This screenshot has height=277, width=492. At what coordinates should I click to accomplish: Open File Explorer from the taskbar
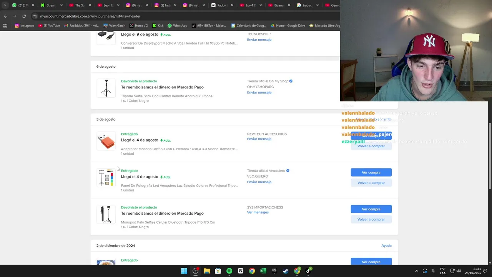click(206, 271)
